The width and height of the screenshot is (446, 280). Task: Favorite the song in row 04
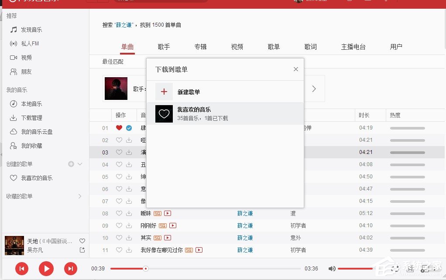(119, 164)
